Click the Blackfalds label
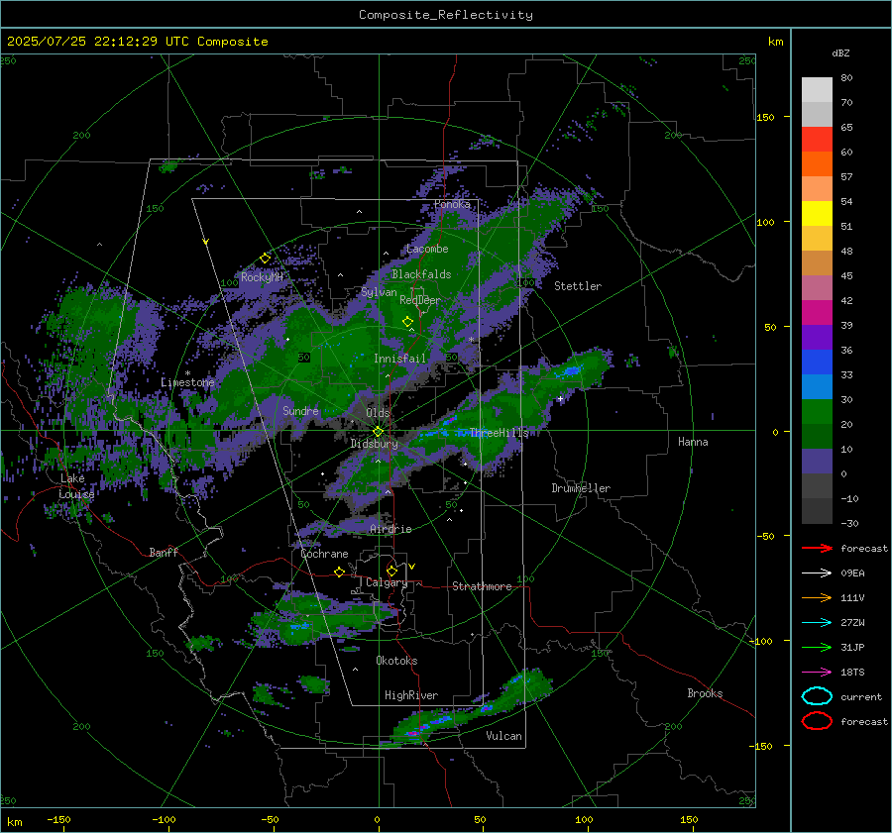The image size is (892, 833). coord(421,274)
